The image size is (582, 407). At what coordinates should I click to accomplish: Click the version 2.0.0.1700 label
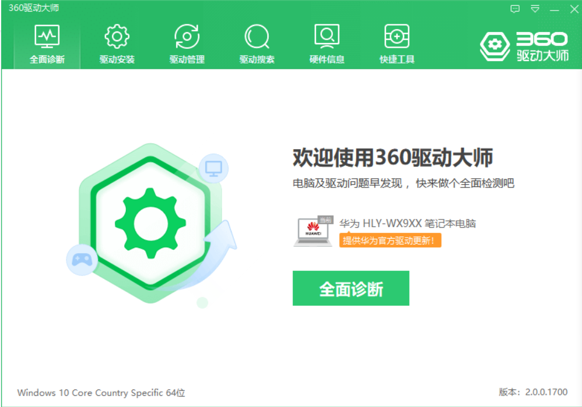533,392
